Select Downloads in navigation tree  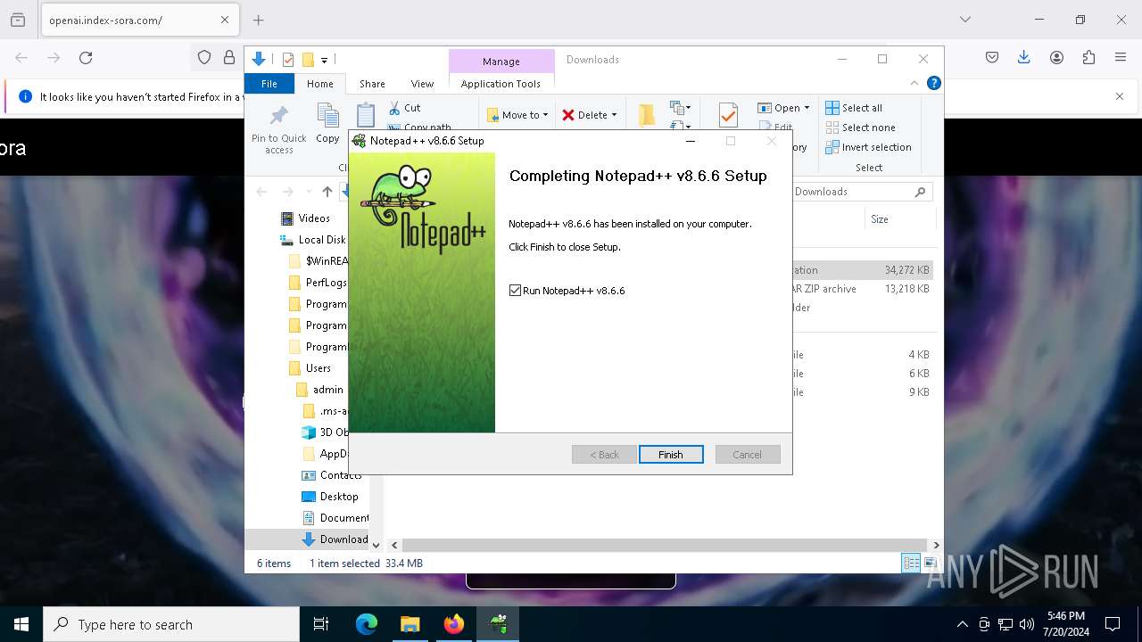(x=335, y=539)
